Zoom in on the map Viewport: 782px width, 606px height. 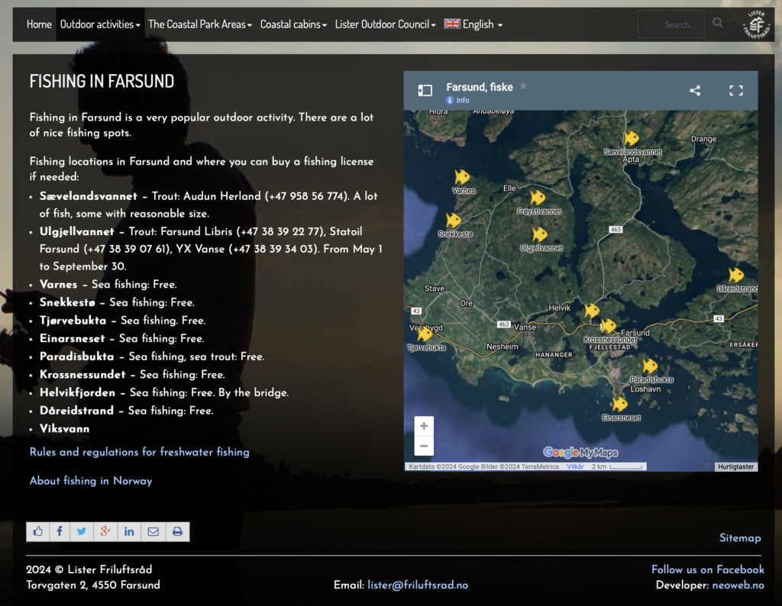(424, 426)
